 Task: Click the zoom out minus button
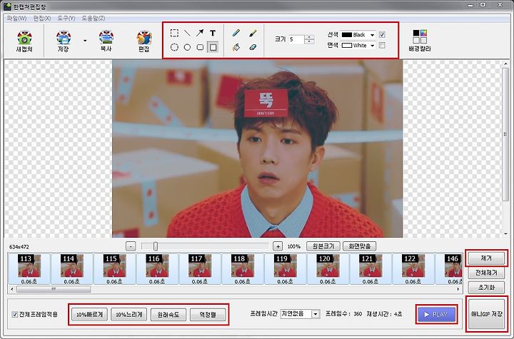click(x=131, y=246)
